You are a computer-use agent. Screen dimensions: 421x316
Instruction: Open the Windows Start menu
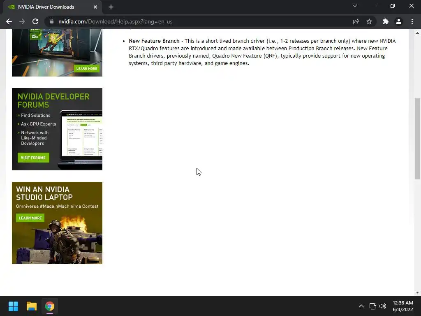click(13, 306)
